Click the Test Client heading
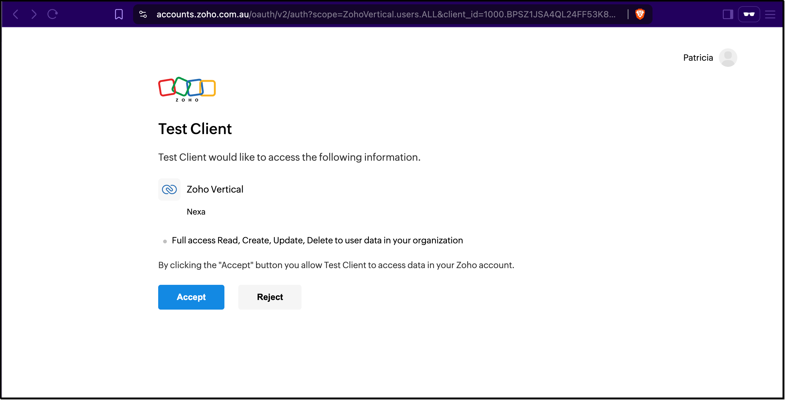 [195, 129]
